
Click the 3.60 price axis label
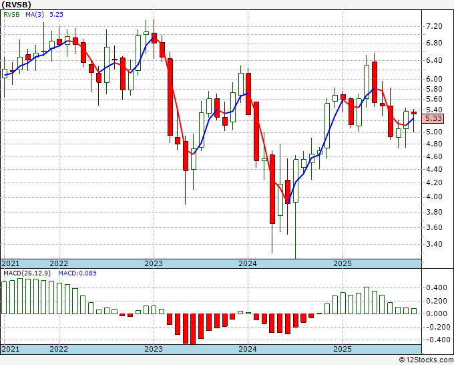point(434,227)
